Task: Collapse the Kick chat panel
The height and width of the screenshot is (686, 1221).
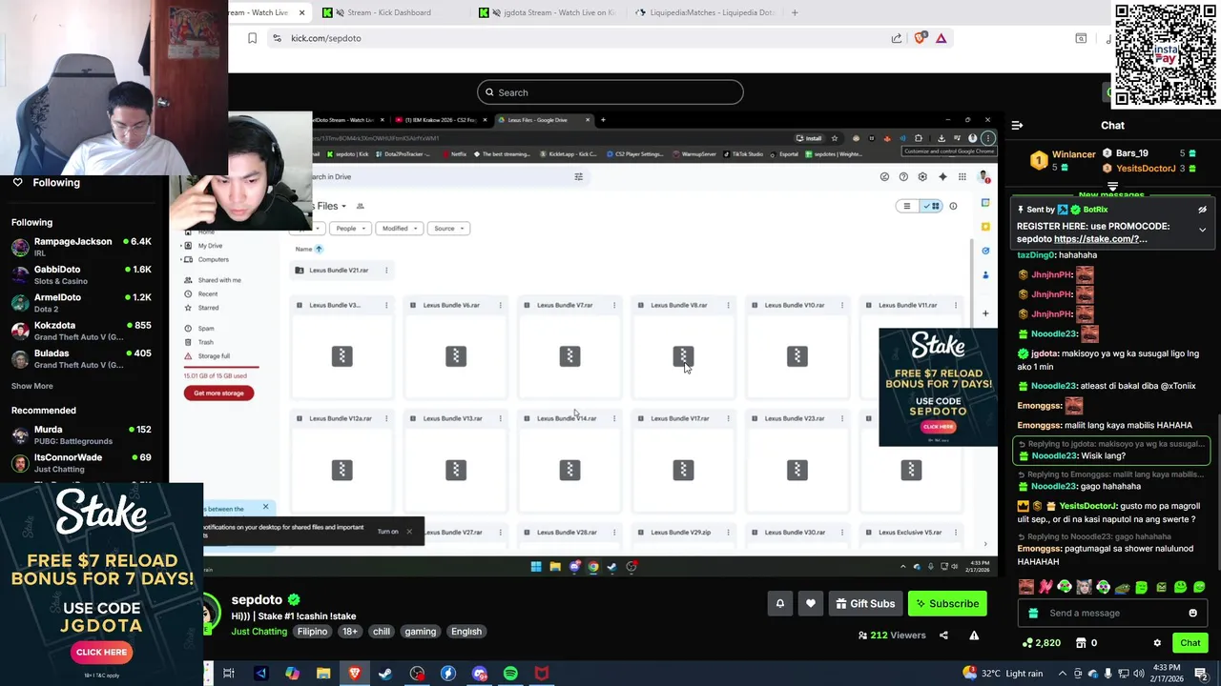Action: (x=1017, y=126)
